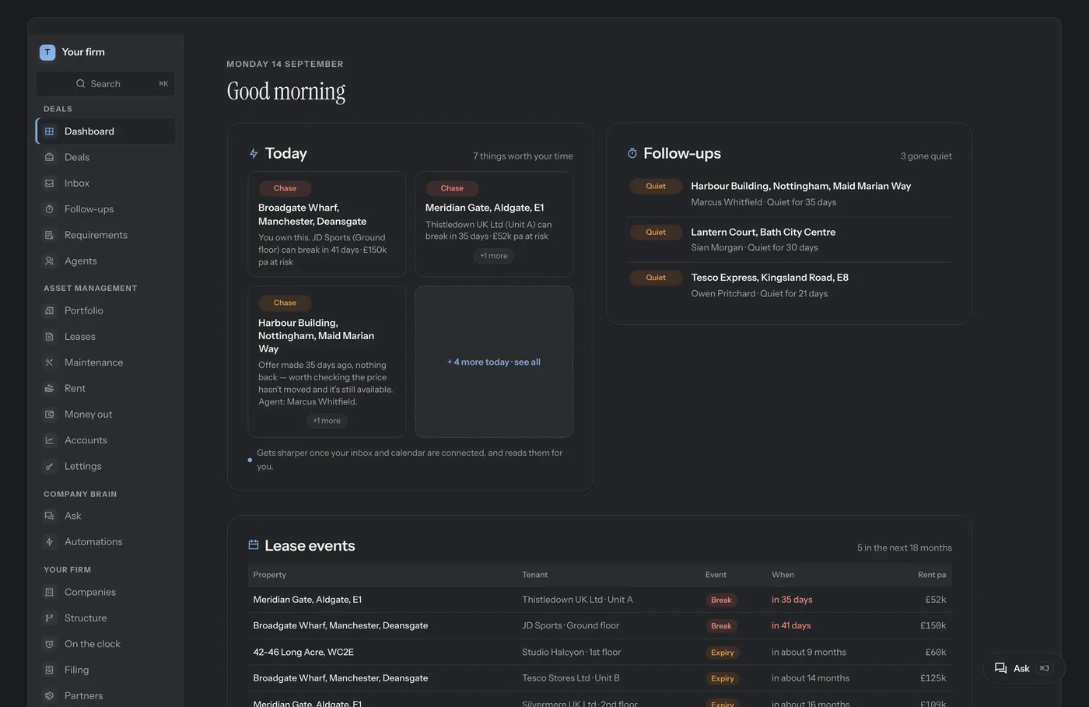This screenshot has width=1089, height=707.
Task: Click the Rent pa column header
Action: pos(932,575)
